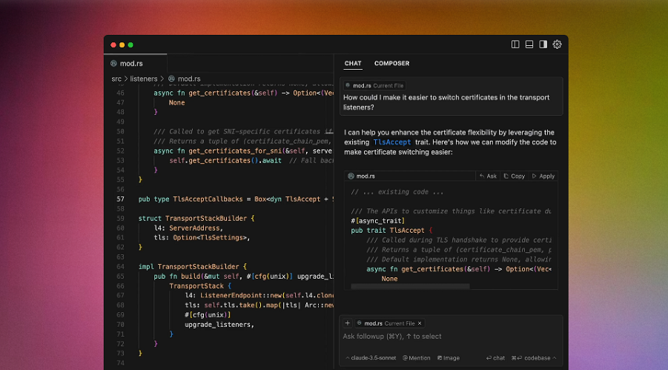Click the plus icon to add context
The height and width of the screenshot is (370, 668).
click(347, 323)
